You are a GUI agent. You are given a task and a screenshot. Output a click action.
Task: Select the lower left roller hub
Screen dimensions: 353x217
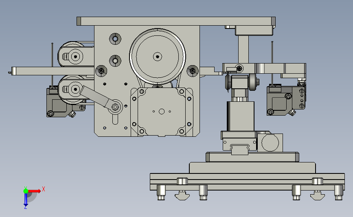point(75,90)
